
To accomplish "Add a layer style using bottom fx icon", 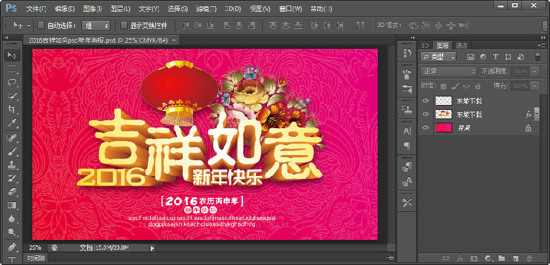I will coord(460,258).
